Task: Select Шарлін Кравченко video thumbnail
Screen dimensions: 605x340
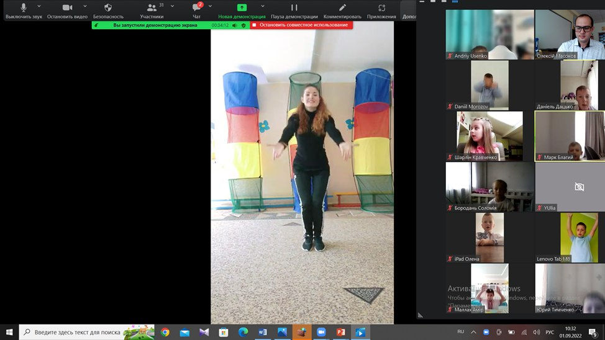Action: tap(489, 136)
